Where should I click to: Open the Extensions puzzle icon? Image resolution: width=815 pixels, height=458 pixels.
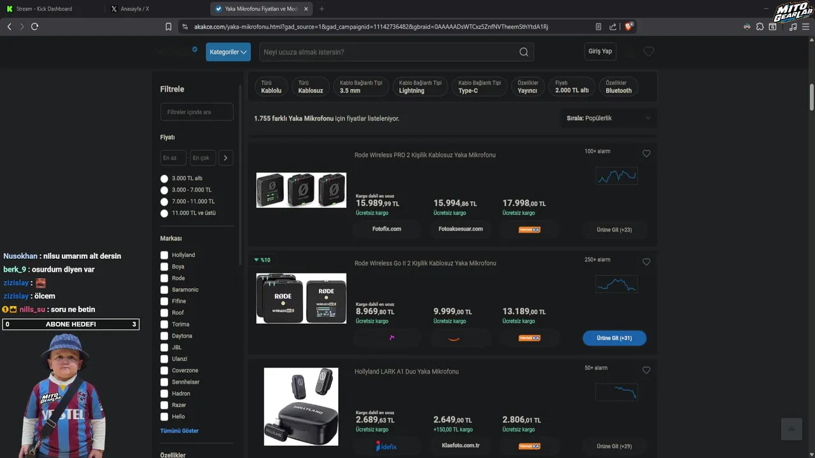[x=760, y=27]
